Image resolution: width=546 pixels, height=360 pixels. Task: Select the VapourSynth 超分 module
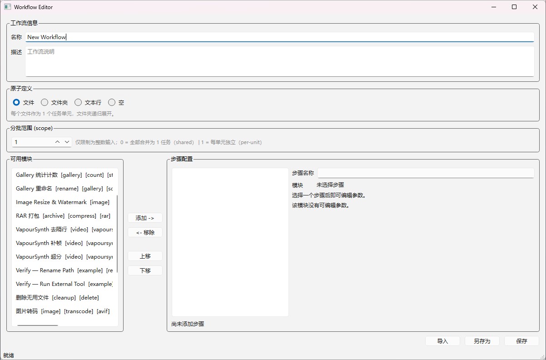pos(64,257)
